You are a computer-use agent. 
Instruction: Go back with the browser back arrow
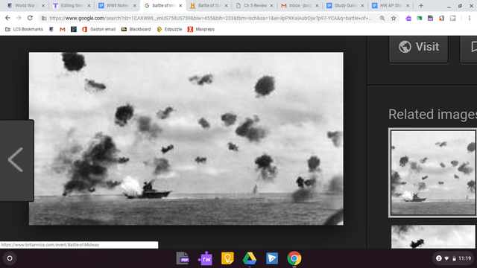(x=7, y=18)
